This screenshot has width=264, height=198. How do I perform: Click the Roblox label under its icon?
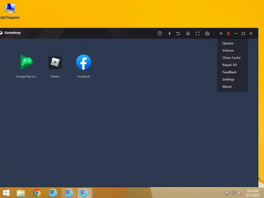[55, 76]
